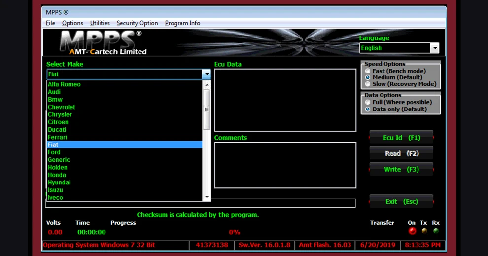This screenshot has height=256, width=488.
Task: Click the time 8:13:35 PM in status bar
Action: point(422,245)
